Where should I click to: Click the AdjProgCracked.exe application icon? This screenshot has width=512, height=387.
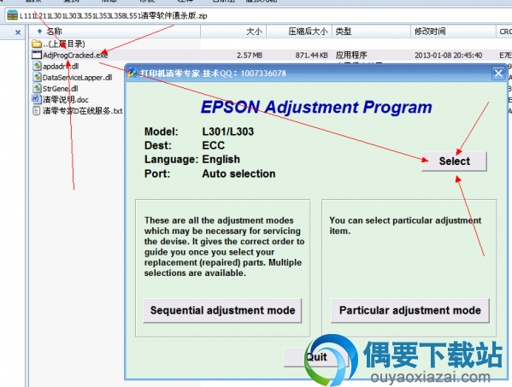pyautogui.click(x=37, y=55)
